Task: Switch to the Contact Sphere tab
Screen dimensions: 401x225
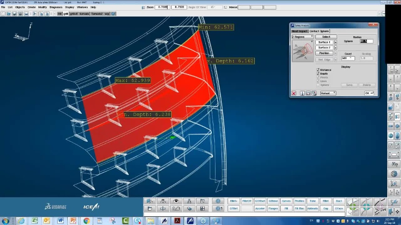Action: pyautogui.click(x=319, y=31)
